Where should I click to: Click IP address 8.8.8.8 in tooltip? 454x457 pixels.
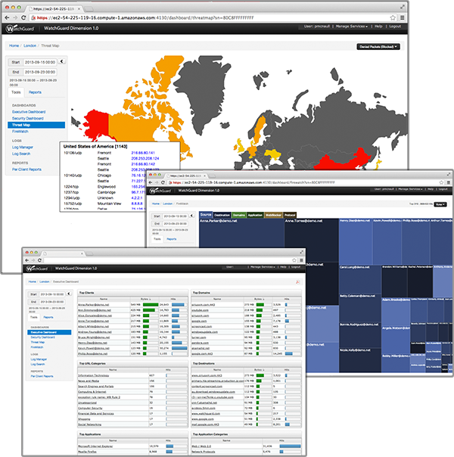137,204
